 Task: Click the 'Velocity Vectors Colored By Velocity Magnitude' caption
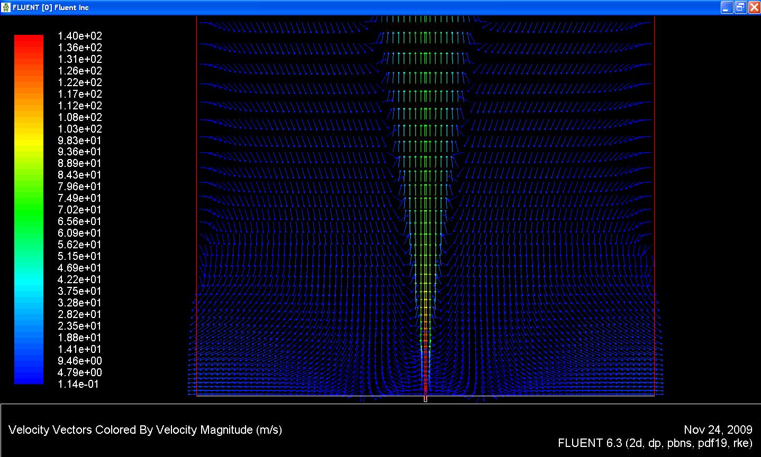pyautogui.click(x=145, y=430)
